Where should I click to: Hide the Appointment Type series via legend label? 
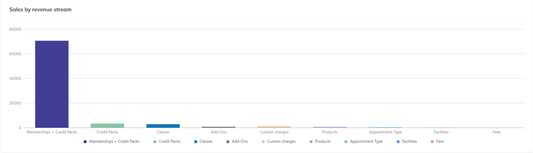tap(366, 141)
